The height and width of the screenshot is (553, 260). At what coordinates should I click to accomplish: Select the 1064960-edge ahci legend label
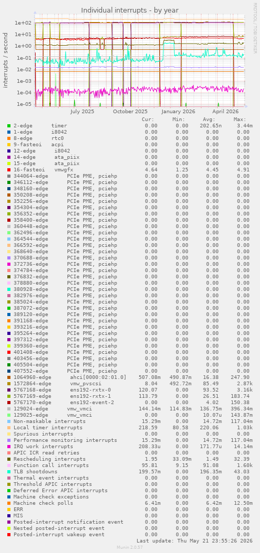click(x=70, y=377)
